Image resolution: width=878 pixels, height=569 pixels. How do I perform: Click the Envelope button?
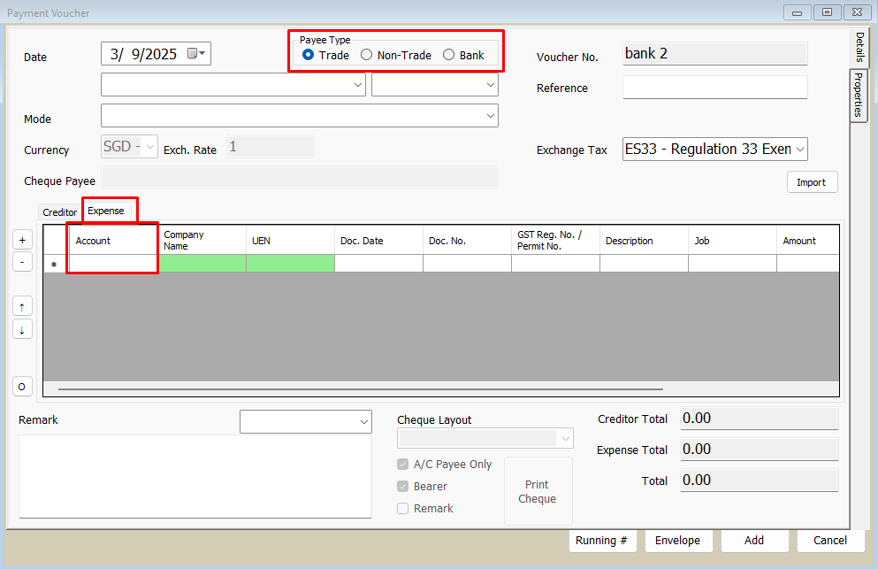coord(678,541)
